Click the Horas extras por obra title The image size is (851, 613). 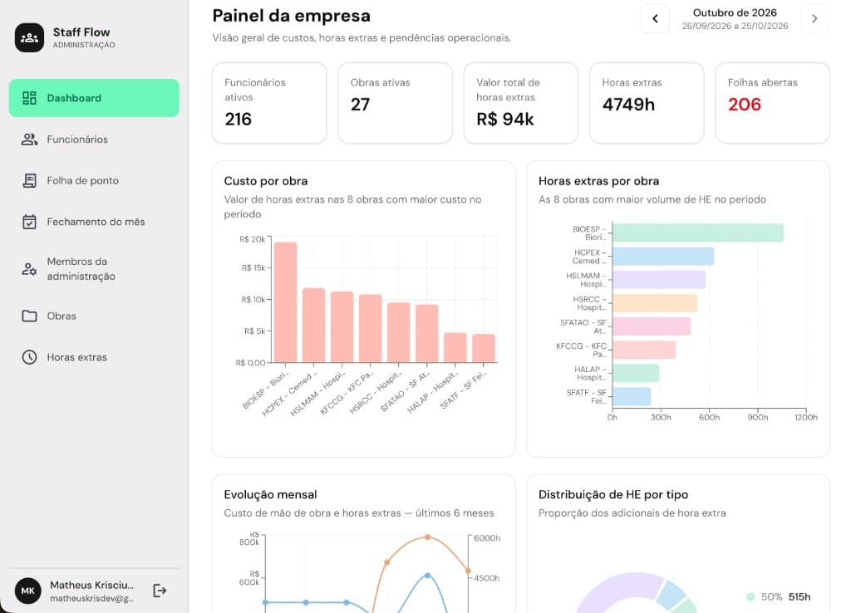point(598,181)
